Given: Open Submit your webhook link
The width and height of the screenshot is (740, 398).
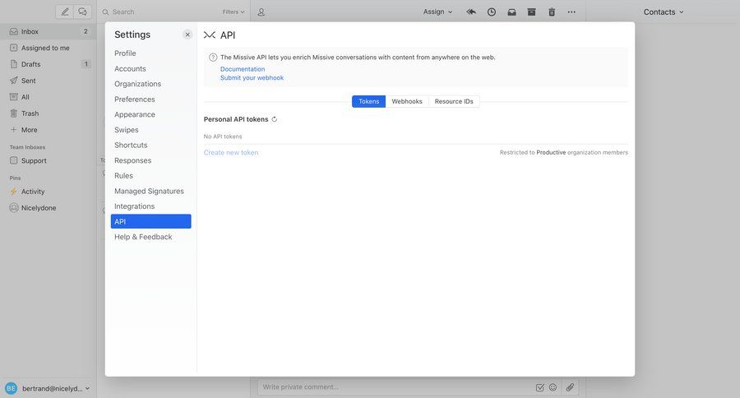Looking at the screenshot, I should [x=252, y=78].
